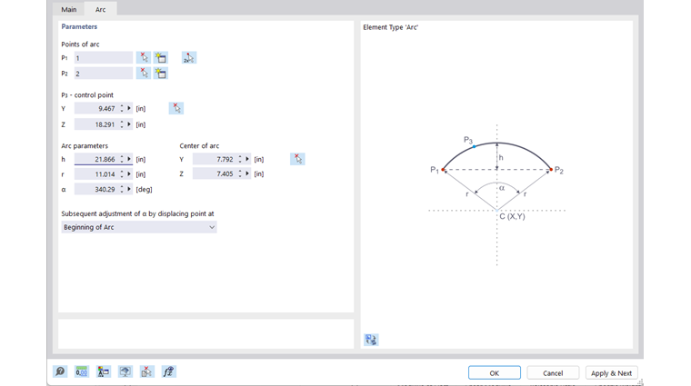The height and width of the screenshot is (386, 691).
Task: Pick point P2 graphically in work window
Action: [144, 73]
